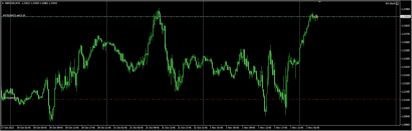Click the 1.21105 price scale label
The height and width of the screenshot is (131, 412).
(x=405, y=100)
